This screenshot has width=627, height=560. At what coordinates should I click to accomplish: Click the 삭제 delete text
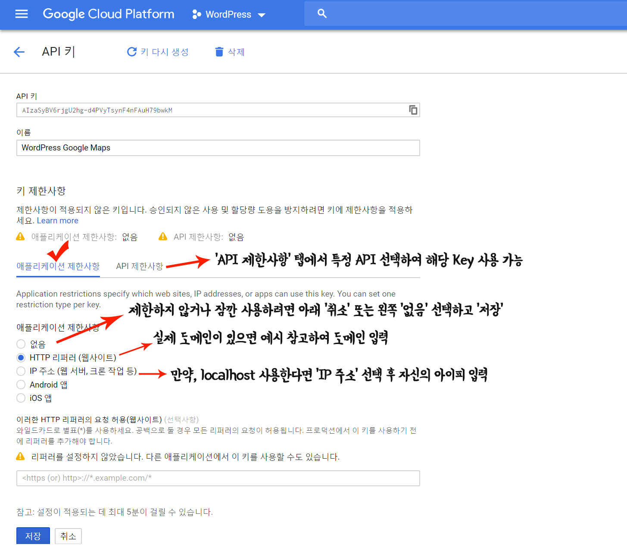coord(236,52)
